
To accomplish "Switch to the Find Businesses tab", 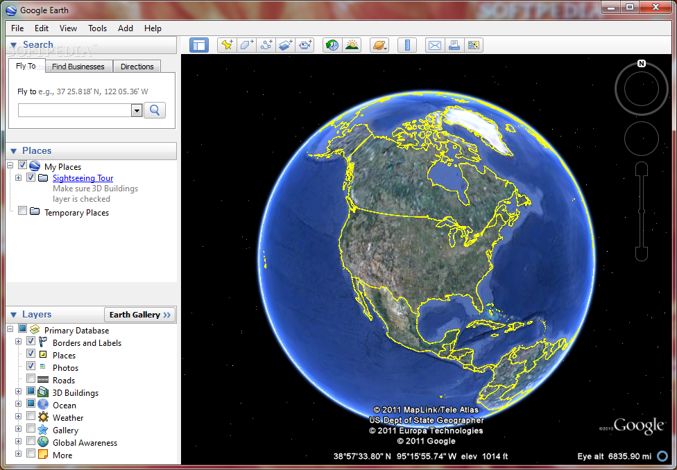I will point(78,67).
